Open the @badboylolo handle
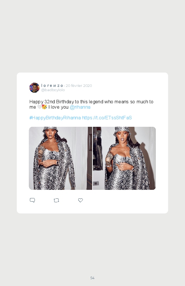Image resolution: width=185 pixels, height=286 pixels. pos(53,90)
